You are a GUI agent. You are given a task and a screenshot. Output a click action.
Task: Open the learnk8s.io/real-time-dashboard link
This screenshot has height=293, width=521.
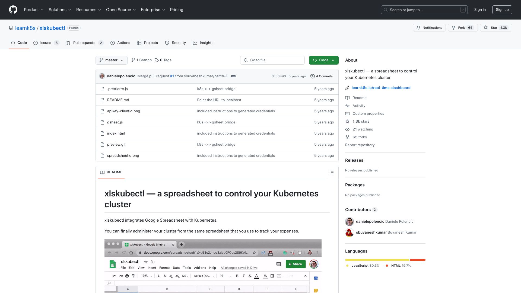tap(381, 88)
